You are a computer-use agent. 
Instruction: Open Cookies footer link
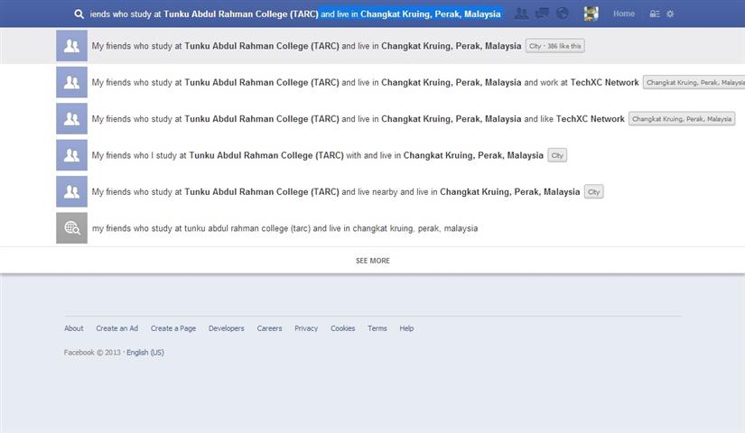[343, 328]
